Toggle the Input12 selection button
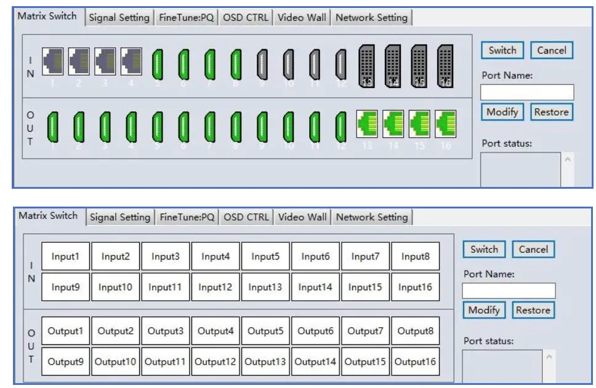 click(215, 287)
